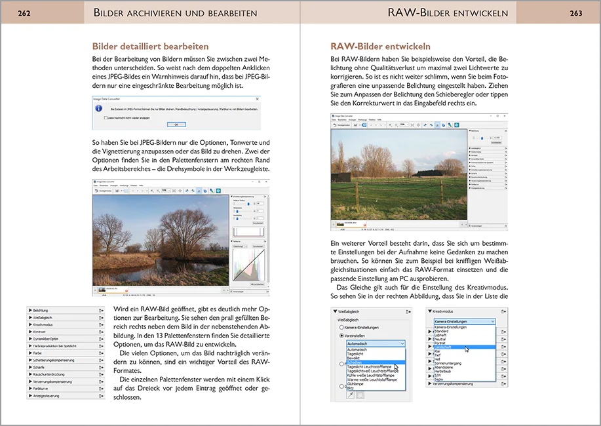
Task: Choose Sonnenuntergang from the Kreativmodus list
Action: tap(448, 363)
